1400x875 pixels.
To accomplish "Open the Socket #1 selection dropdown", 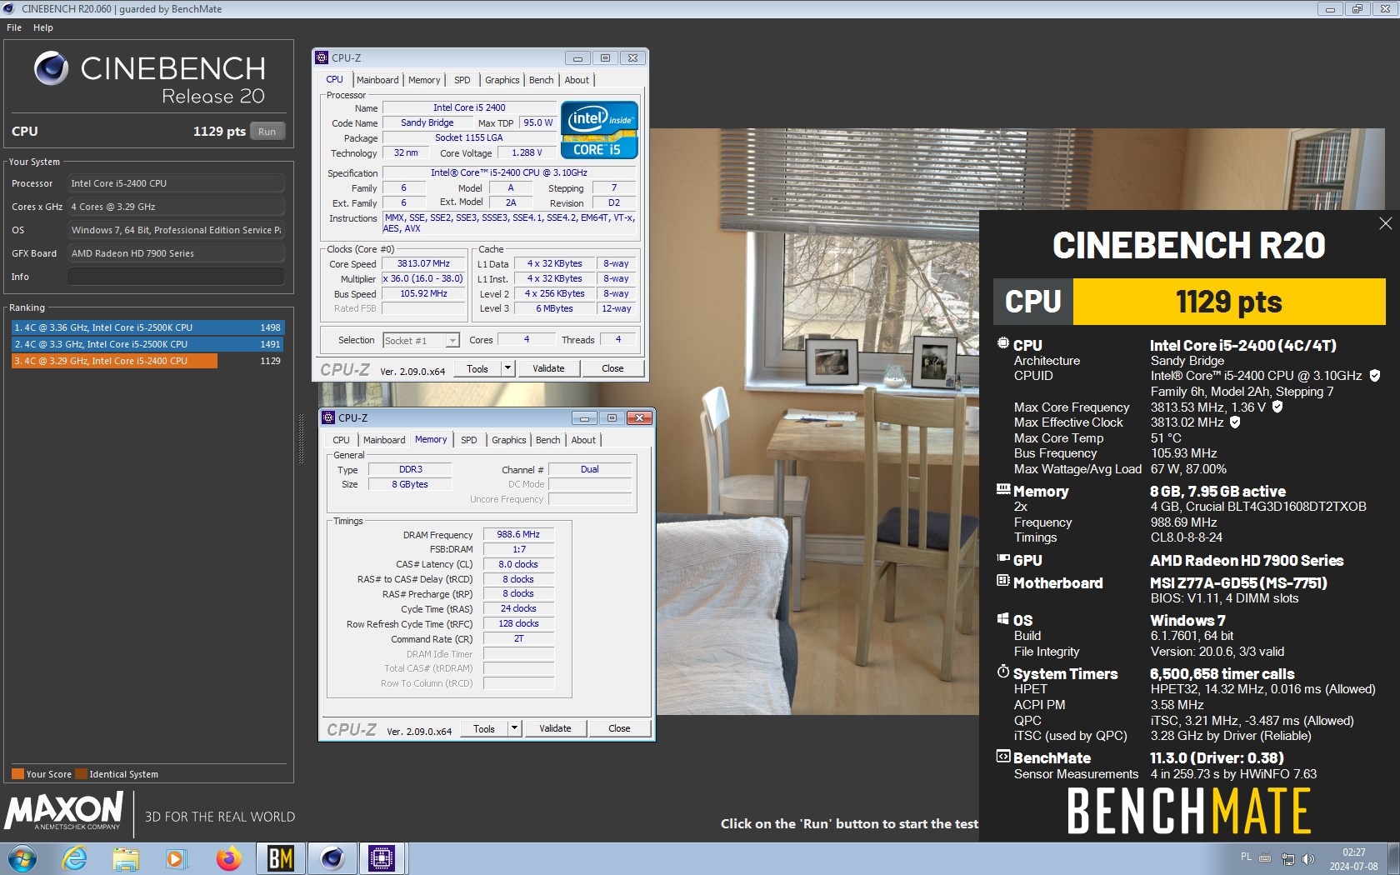I will [421, 340].
